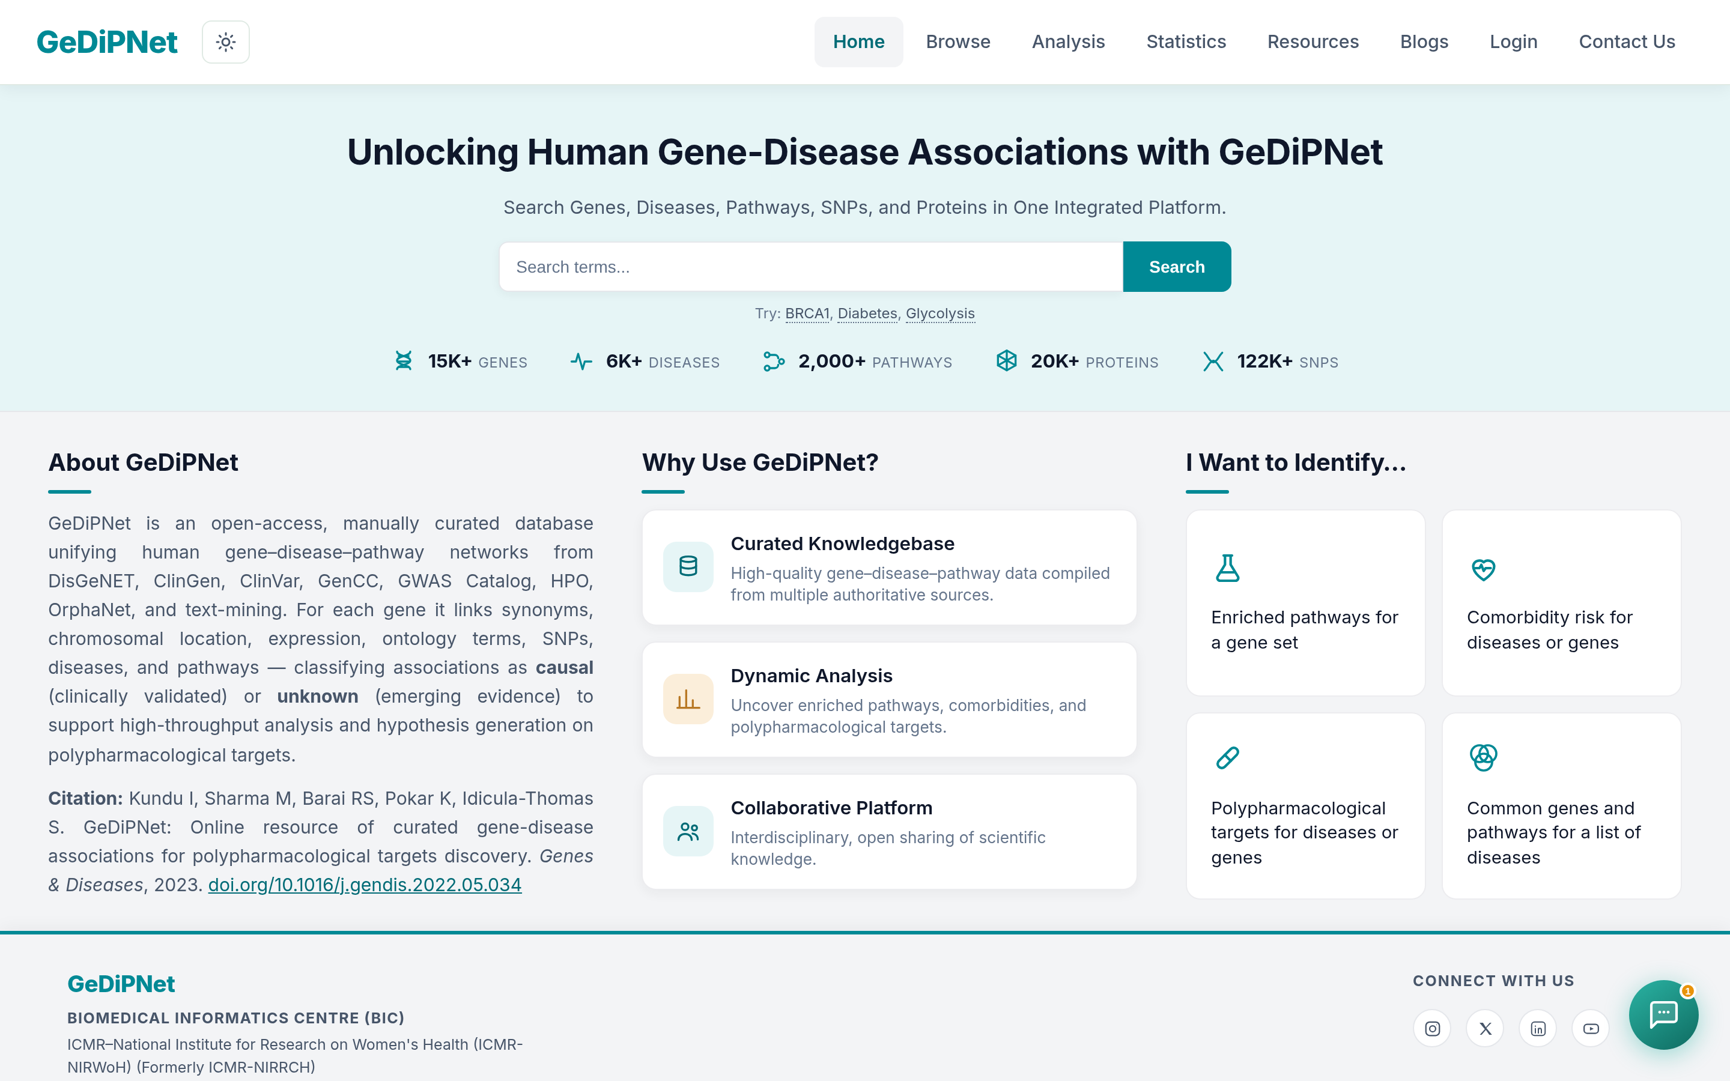Click the pulse icon beside 6K+ Diseases

581,361
